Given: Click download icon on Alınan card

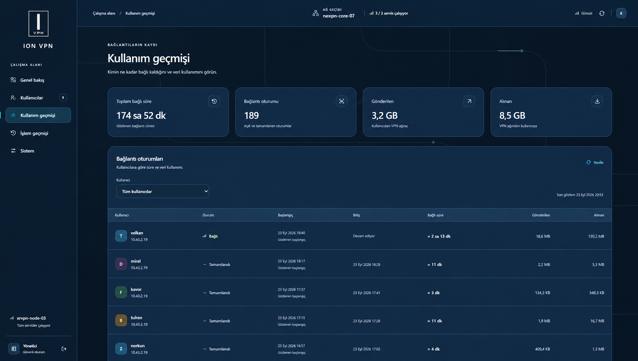Looking at the screenshot, I should (597, 101).
